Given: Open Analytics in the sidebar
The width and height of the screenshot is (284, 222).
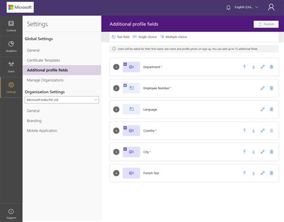Looking at the screenshot, I should pyautogui.click(x=11, y=47).
